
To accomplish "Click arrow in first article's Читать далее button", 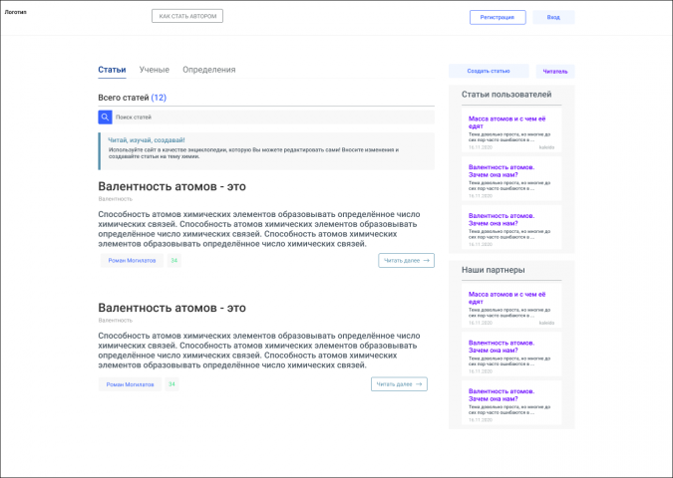I will click(426, 260).
